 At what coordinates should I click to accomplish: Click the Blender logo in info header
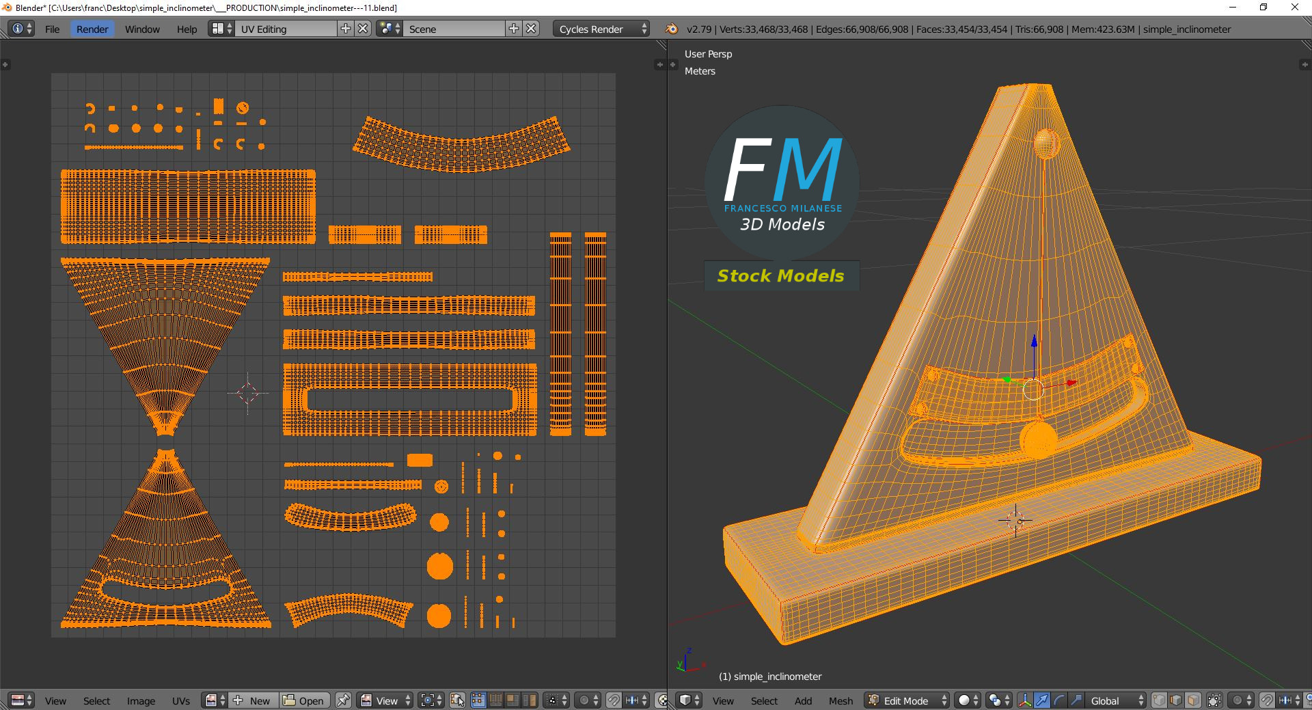(x=672, y=29)
